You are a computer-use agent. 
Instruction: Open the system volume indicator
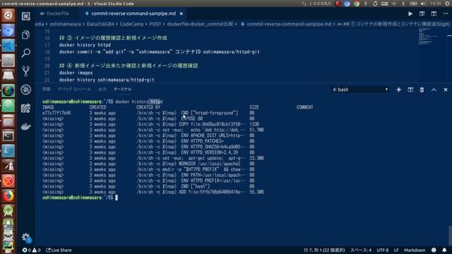pyautogui.click(x=423, y=4)
